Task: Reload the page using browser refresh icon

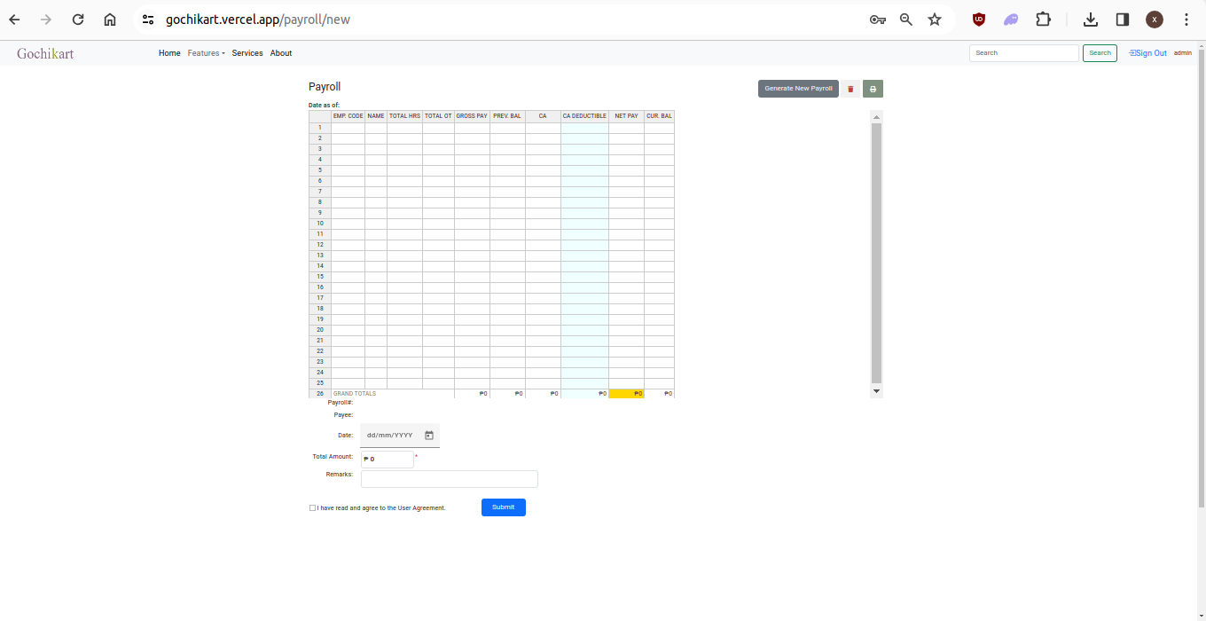Action: pyautogui.click(x=78, y=20)
